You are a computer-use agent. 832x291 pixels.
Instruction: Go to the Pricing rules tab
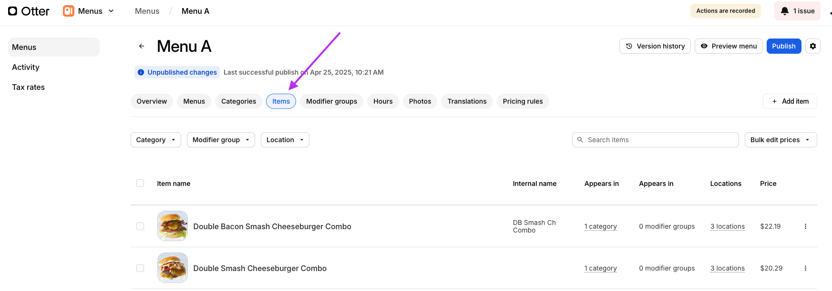tap(523, 101)
